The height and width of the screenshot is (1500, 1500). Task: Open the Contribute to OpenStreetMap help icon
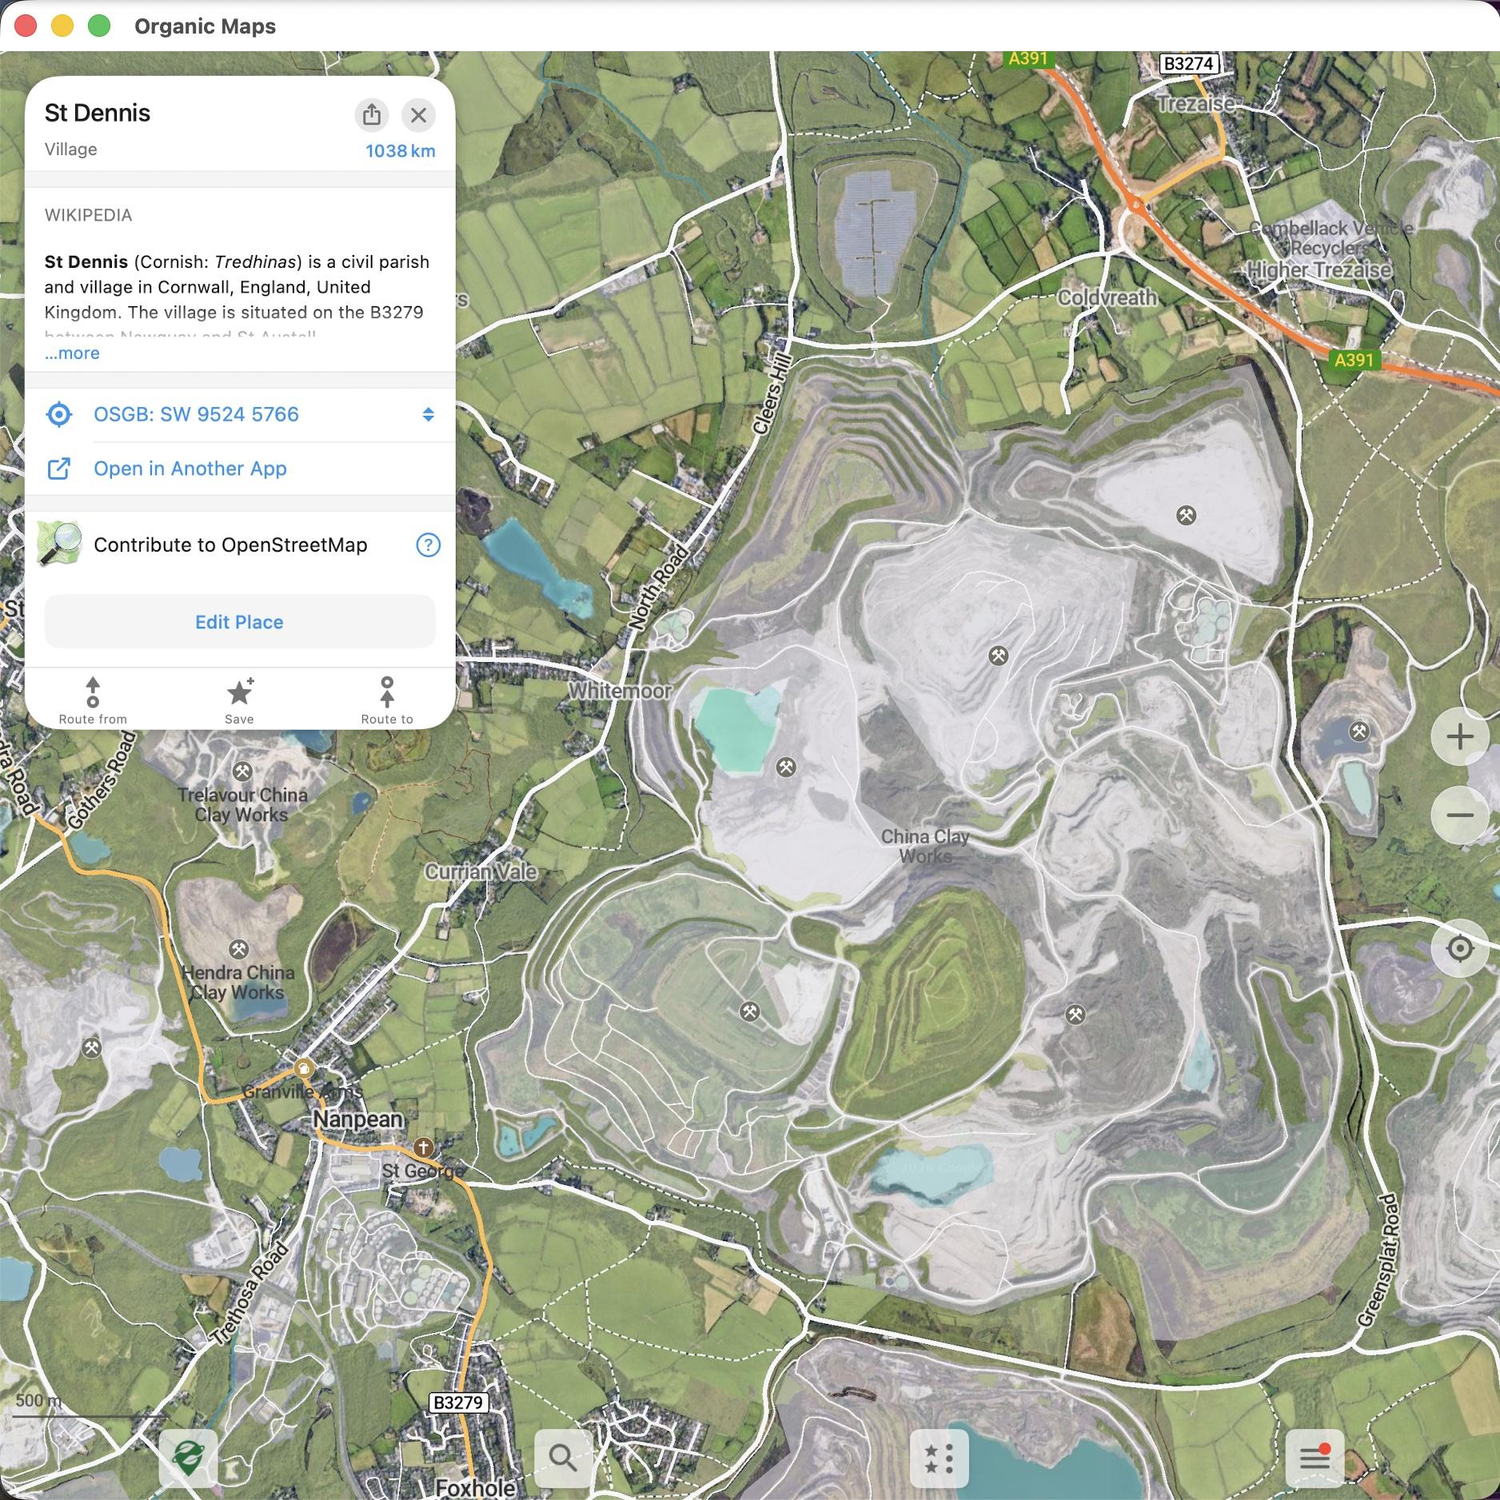point(429,545)
